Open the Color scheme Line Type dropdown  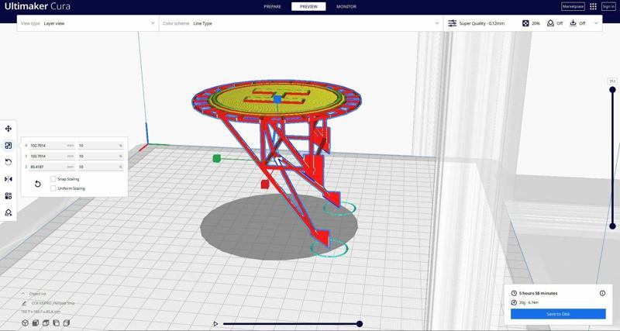[x=301, y=23]
